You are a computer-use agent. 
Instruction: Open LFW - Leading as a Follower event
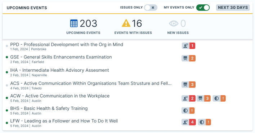64,121
